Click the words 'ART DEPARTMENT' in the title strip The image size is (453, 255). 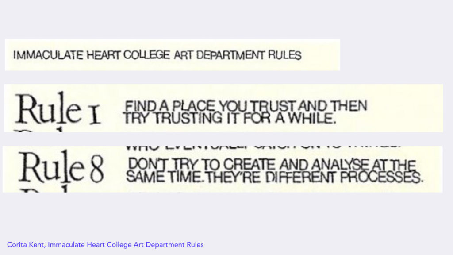219,55
